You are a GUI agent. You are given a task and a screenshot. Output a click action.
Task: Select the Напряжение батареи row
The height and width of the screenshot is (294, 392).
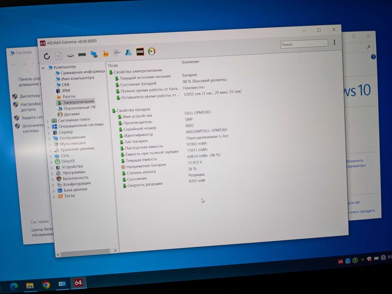146,165
